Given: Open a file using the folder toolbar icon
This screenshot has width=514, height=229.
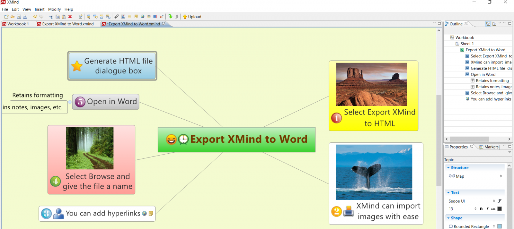Looking at the screenshot, I should pos(13,17).
